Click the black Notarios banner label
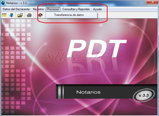Viewport: 159px width, 116px height. pyautogui.click(x=88, y=92)
